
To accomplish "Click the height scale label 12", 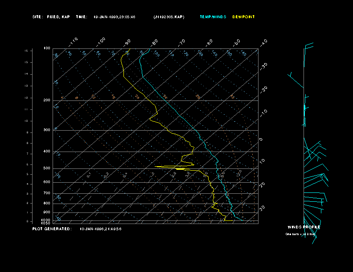I will [x=26, y=98].
